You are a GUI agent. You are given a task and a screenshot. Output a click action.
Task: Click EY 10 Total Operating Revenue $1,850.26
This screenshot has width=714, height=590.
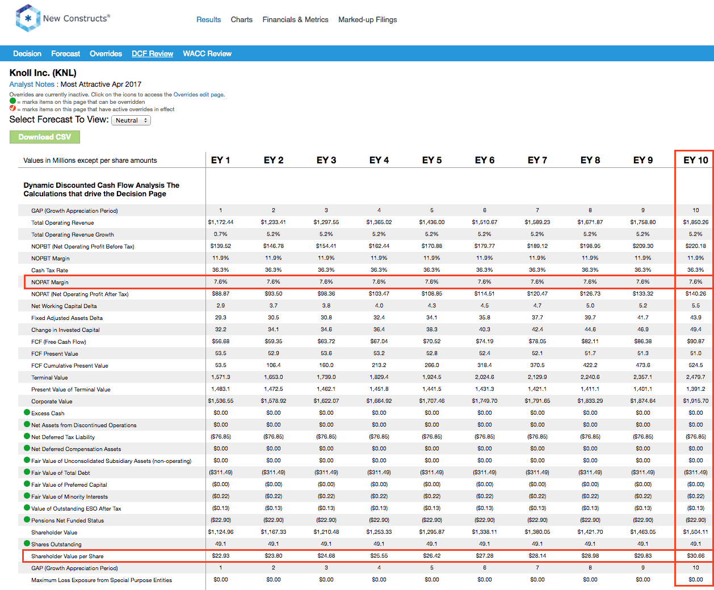tap(696, 222)
